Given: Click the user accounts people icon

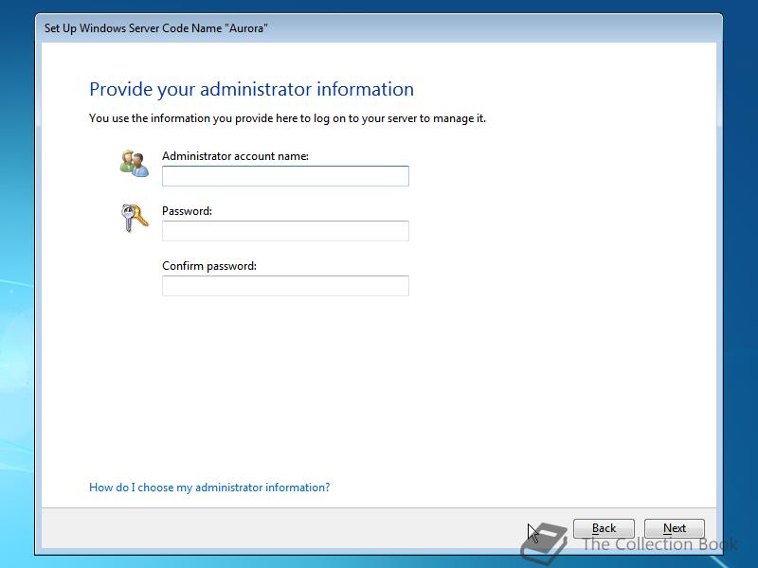Looking at the screenshot, I should tap(134, 163).
